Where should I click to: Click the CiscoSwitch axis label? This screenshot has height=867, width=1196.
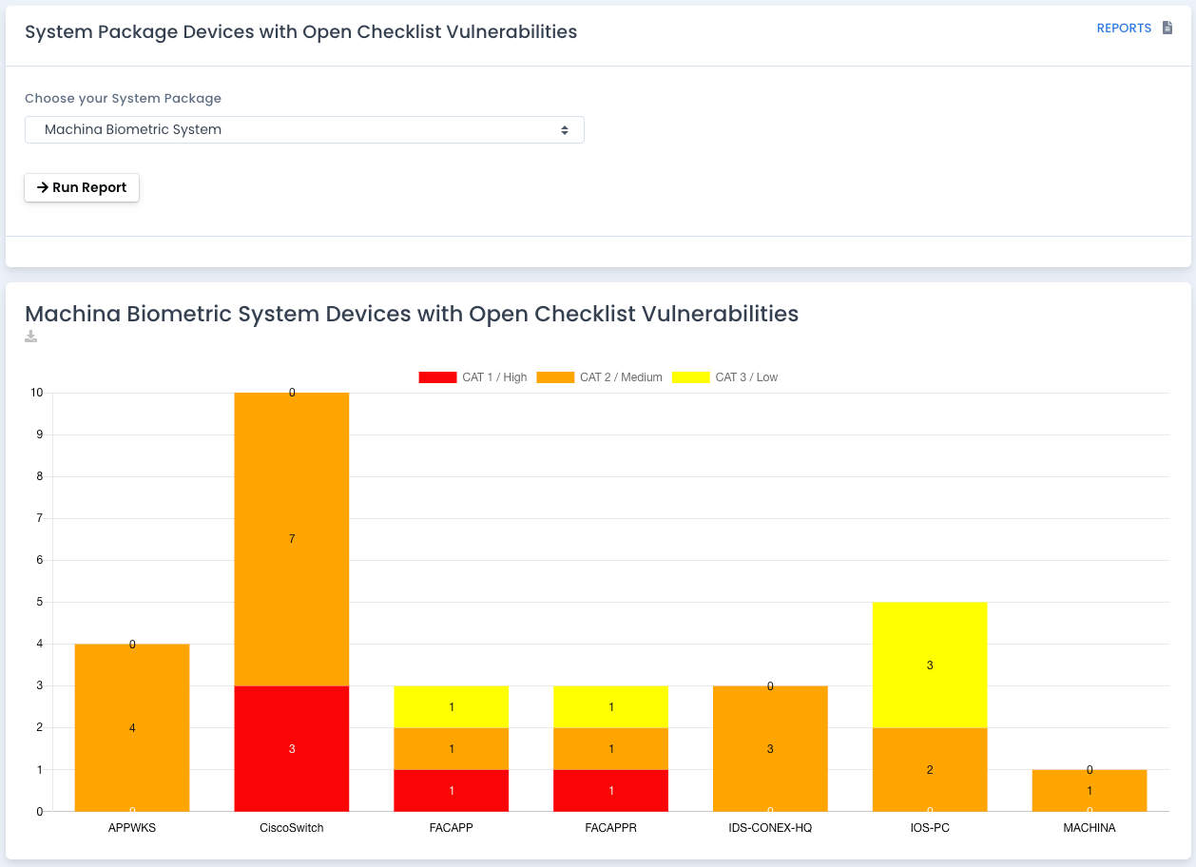292,828
